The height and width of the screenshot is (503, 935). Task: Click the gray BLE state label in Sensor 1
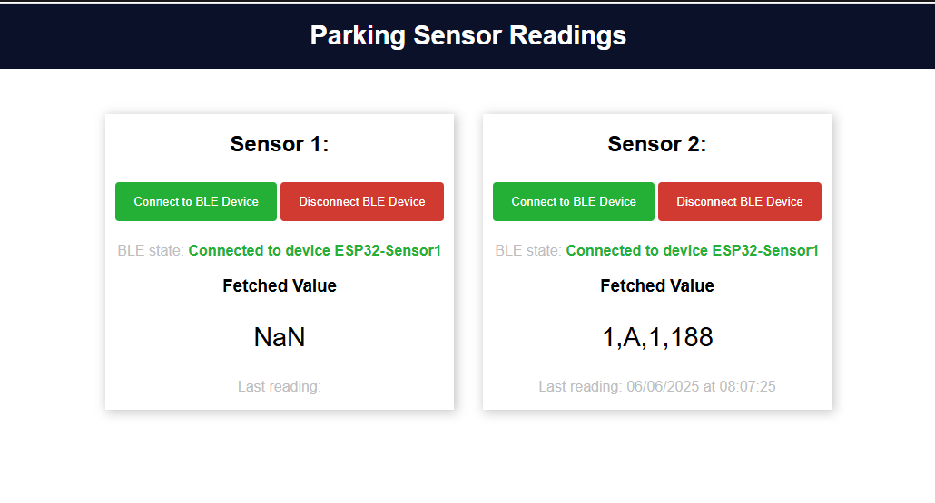(x=151, y=251)
